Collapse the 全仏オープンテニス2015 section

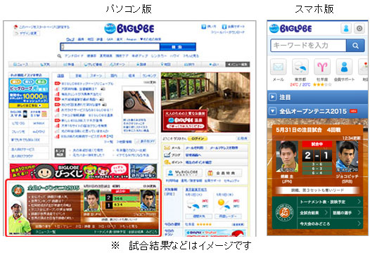[x=318, y=111]
